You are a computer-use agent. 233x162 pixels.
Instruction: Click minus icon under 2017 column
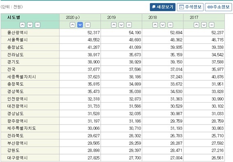click(x=212, y=25)
